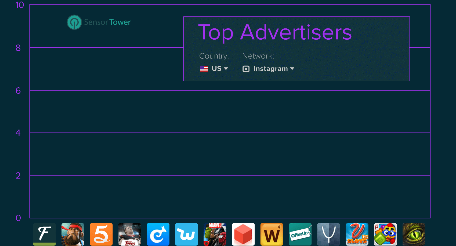Select the orange number 5 app icon
Screen dimensions: 456x246
coord(101,234)
